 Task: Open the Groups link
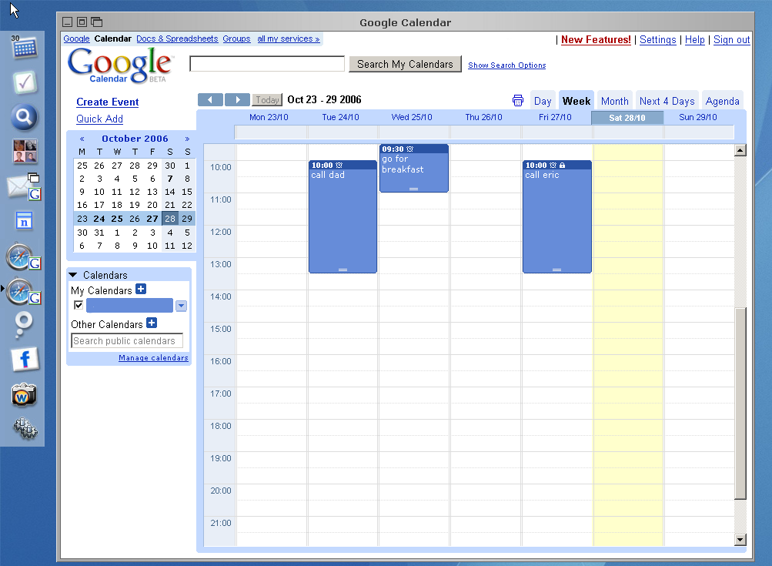[236, 39]
